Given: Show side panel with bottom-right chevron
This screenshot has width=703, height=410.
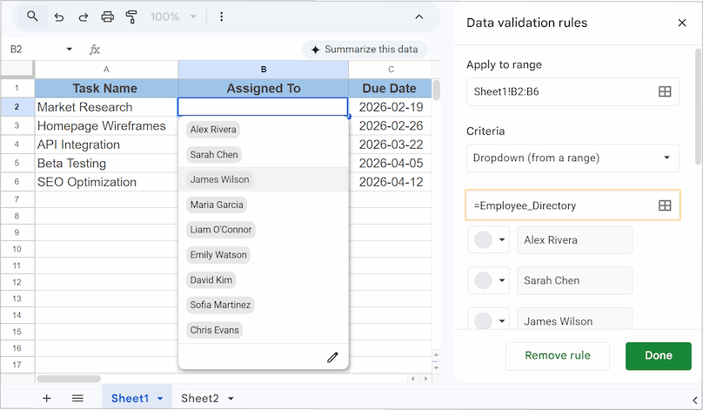Looking at the screenshot, I should click(694, 400).
